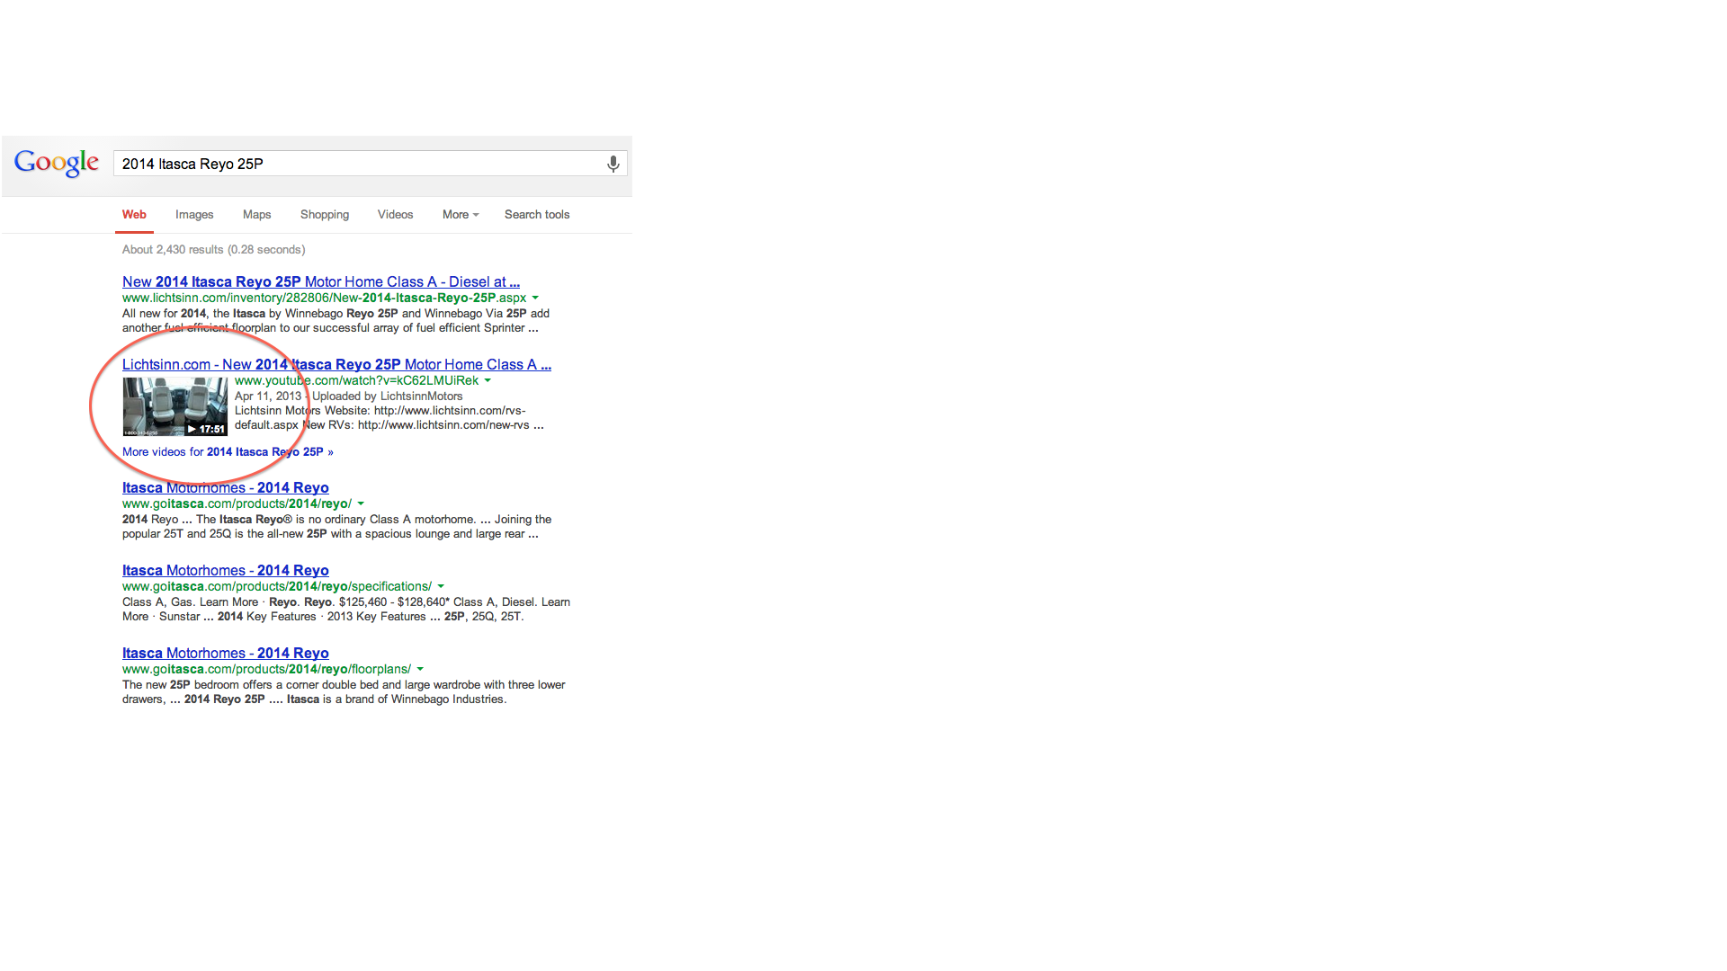Expand the arrow next to the youtube.com URL
Screen dimensions: 1727x971
(x=488, y=380)
